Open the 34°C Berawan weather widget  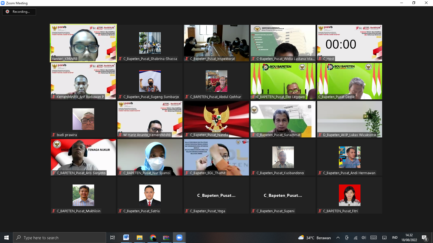coord(314,238)
